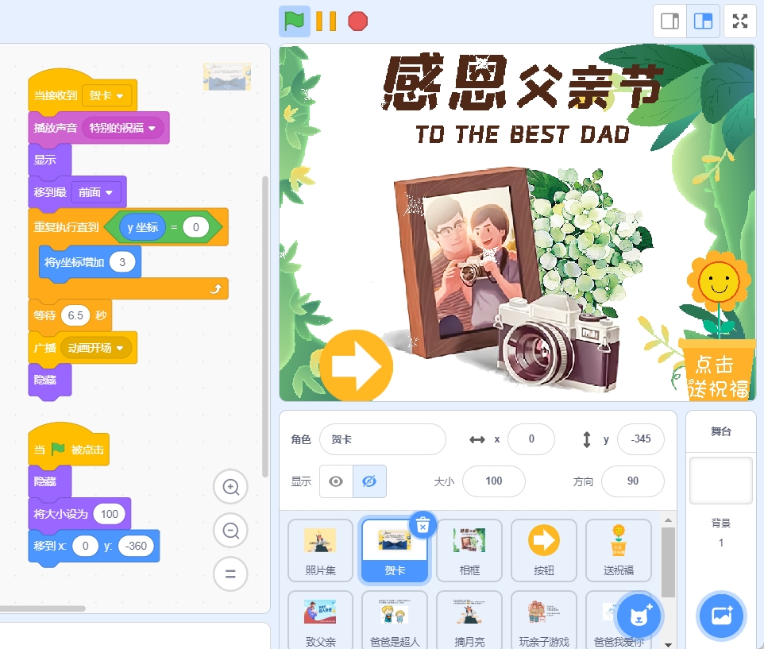Viewport: 764px width, 649px height.
Task: Click the green flag to run project
Action: (294, 21)
